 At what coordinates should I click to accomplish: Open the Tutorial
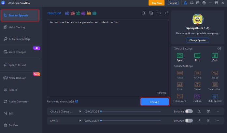[x=173, y=3]
